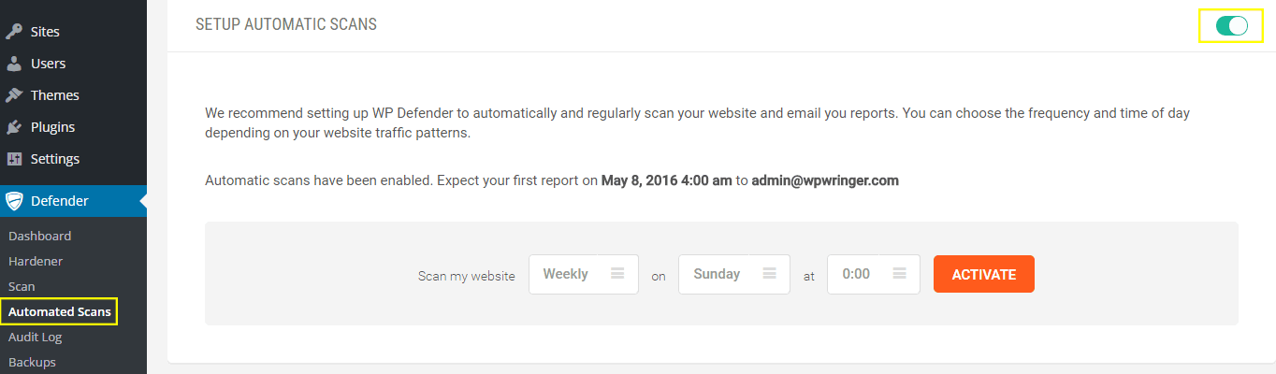This screenshot has width=1276, height=374.
Task: Open the 0:00 time dropdown
Action: [x=873, y=274]
